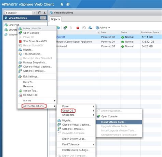Choose Install VMware Tools...
162x157 pixels.
coord(119,122)
